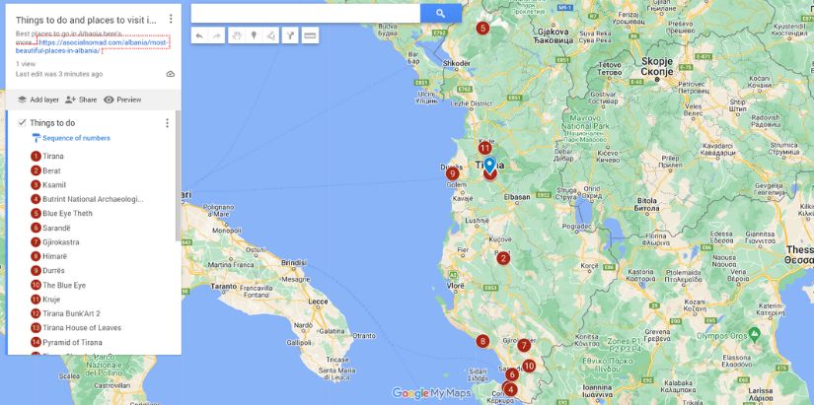Select the Draw a line tool
Screen dimensions: 814x405
click(x=271, y=35)
